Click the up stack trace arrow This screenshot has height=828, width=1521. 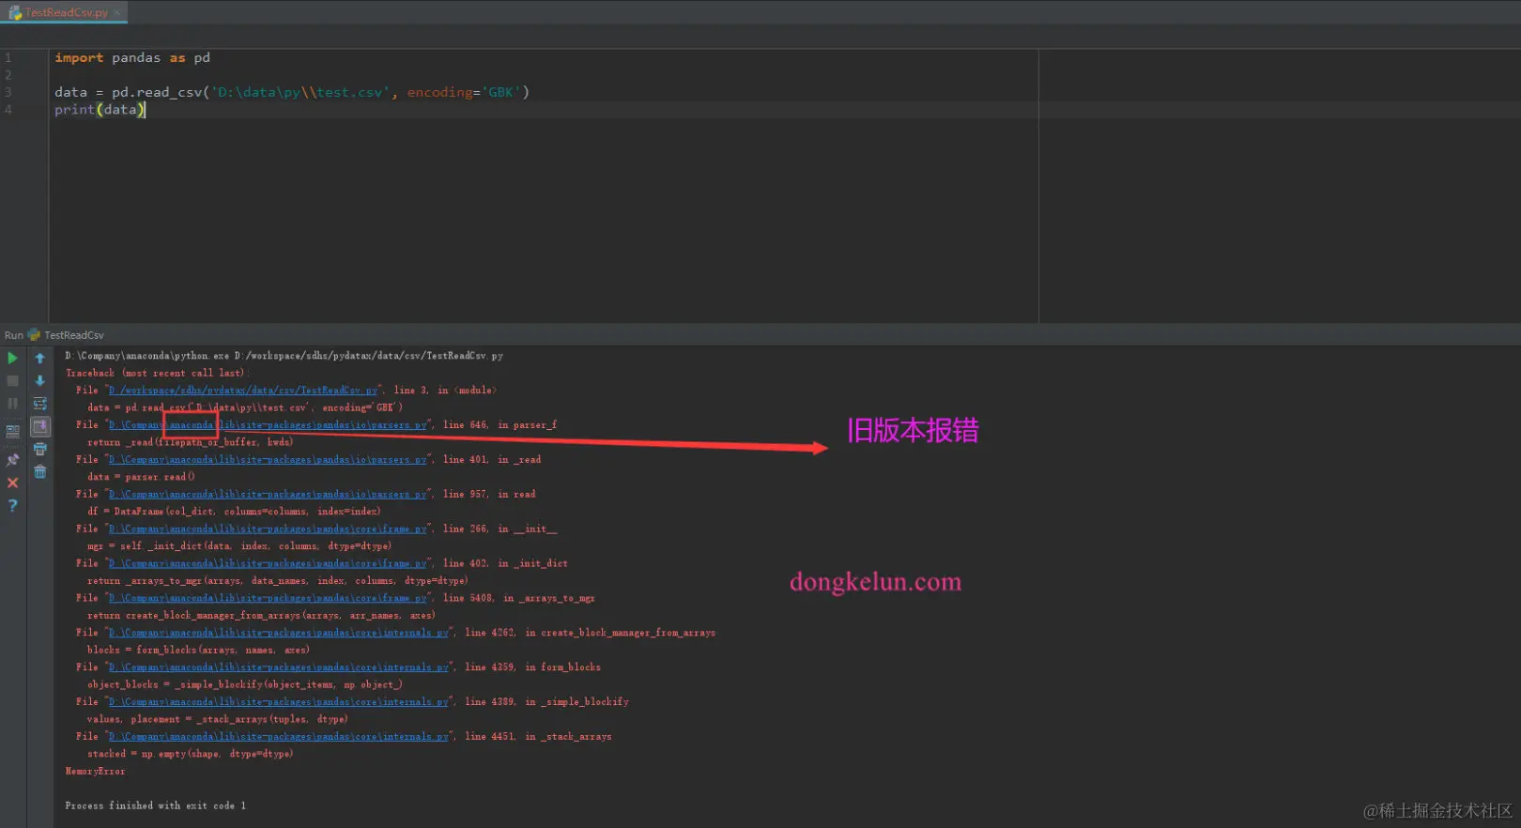39,358
